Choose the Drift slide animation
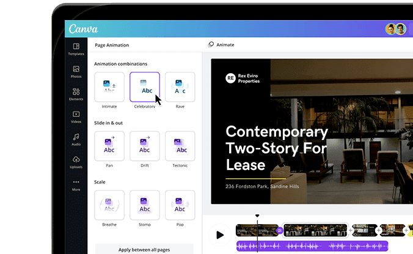 (145, 146)
